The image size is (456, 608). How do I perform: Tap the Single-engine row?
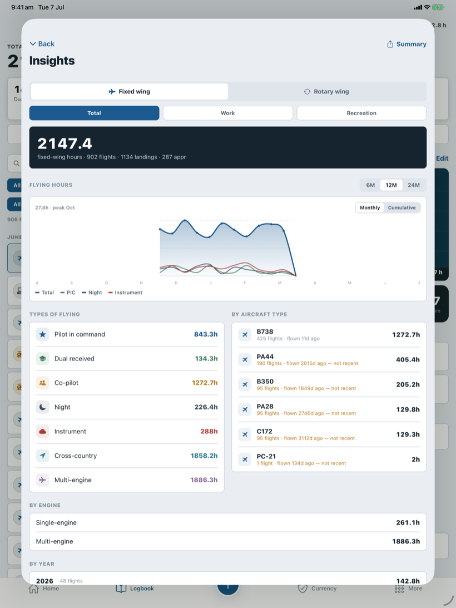pos(228,522)
